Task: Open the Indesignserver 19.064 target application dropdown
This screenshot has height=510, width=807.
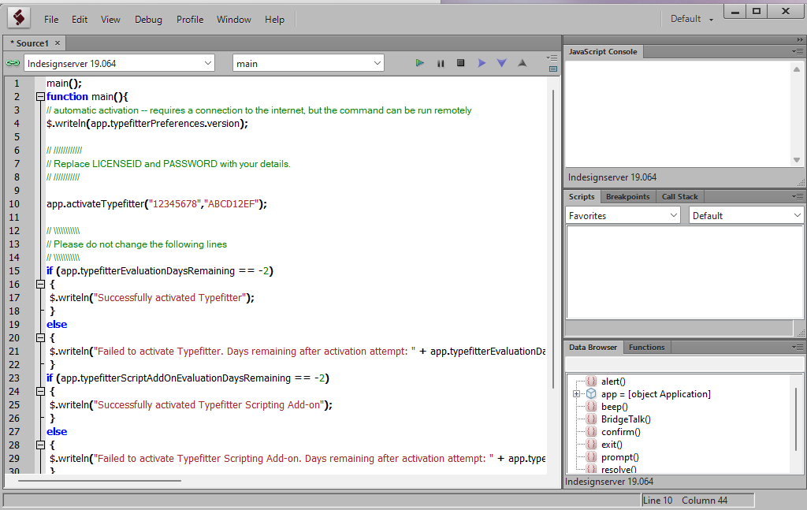Action: (119, 63)
